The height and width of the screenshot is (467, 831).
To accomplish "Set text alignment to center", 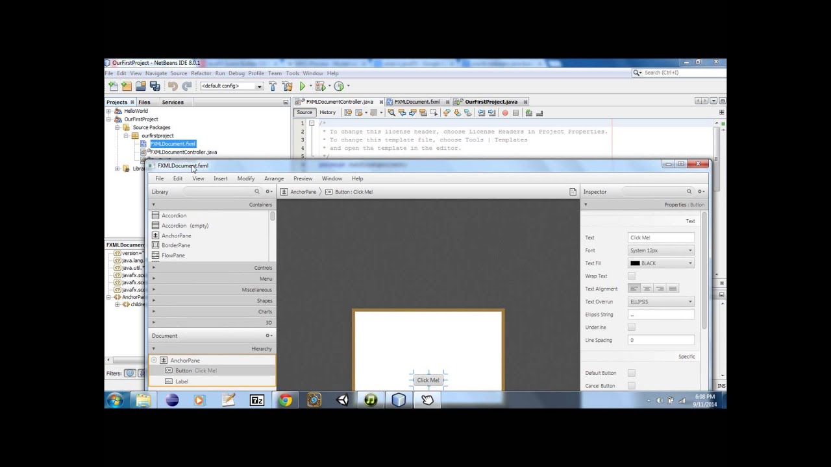I will tap(647, 289).
